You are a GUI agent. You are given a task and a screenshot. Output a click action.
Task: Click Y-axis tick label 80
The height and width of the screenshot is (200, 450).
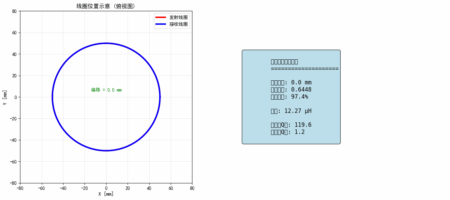(x=14, y=11)
